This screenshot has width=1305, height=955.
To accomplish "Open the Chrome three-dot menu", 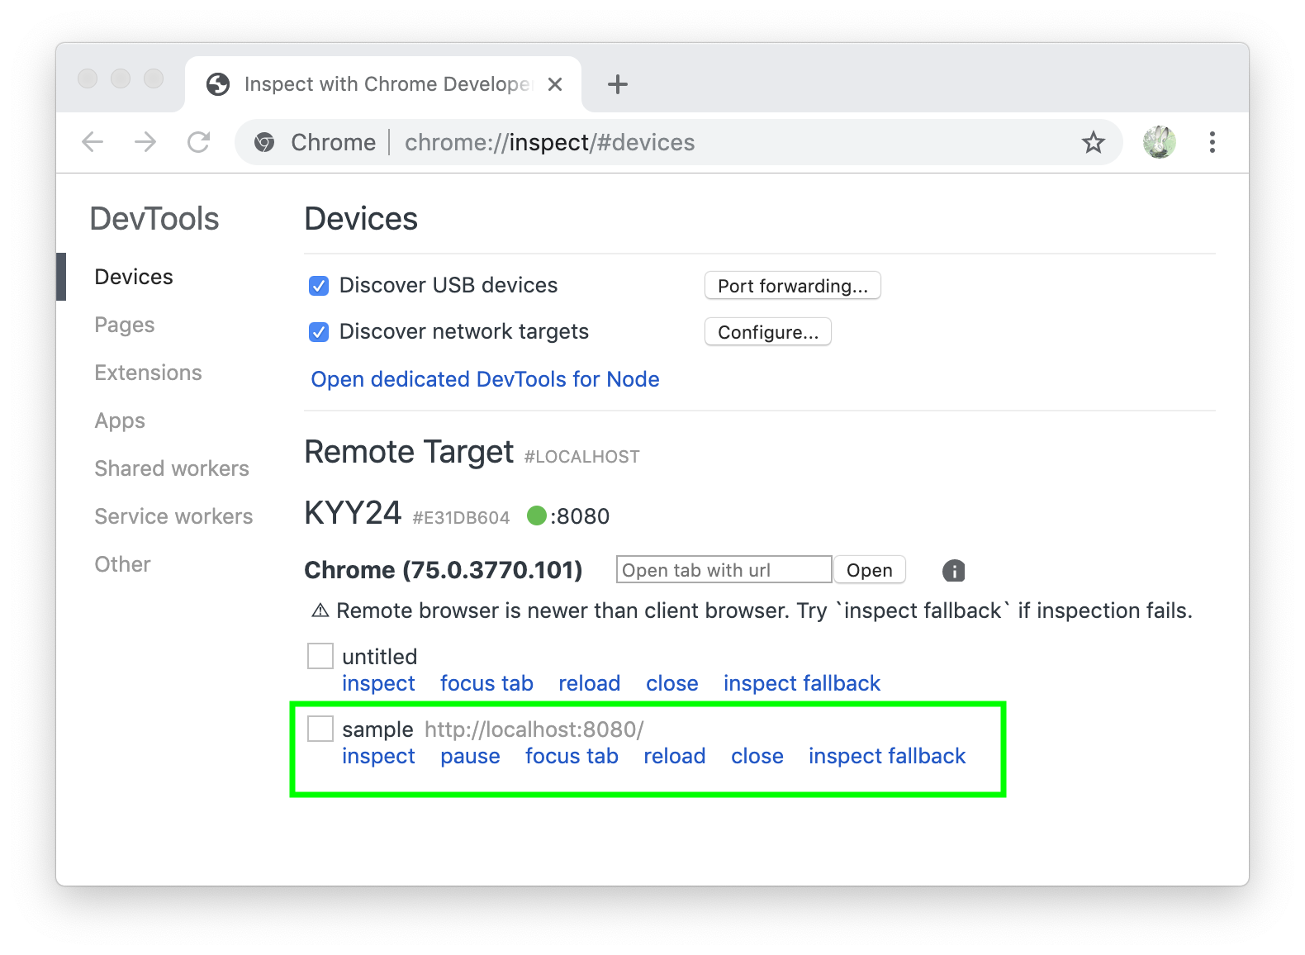I will pos(1212,142).
